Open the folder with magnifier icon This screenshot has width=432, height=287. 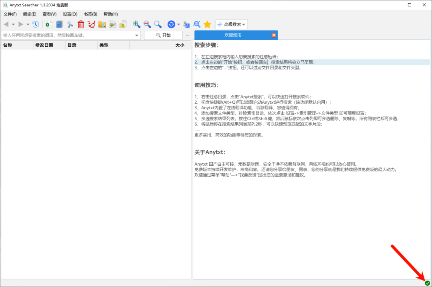102,24
